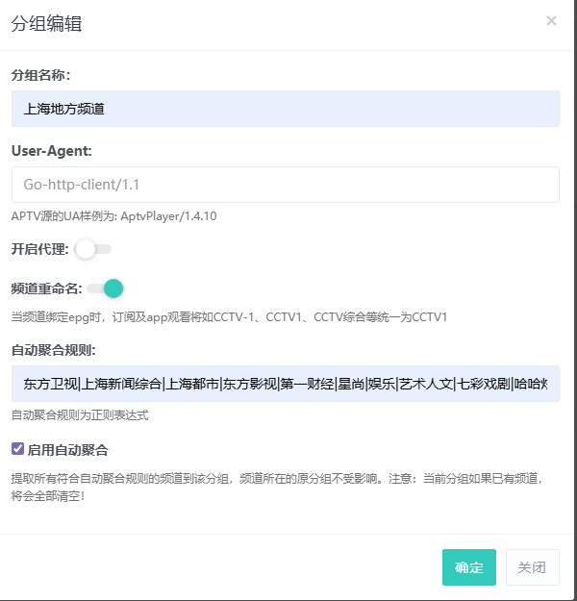Image resolution: width=577 pixels, height=601 pixels.
Task: Click the 分组名称 input containing 上海地方频道
Action: tap(285, 109)
